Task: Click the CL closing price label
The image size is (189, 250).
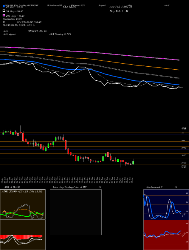Action: [70, 7]
